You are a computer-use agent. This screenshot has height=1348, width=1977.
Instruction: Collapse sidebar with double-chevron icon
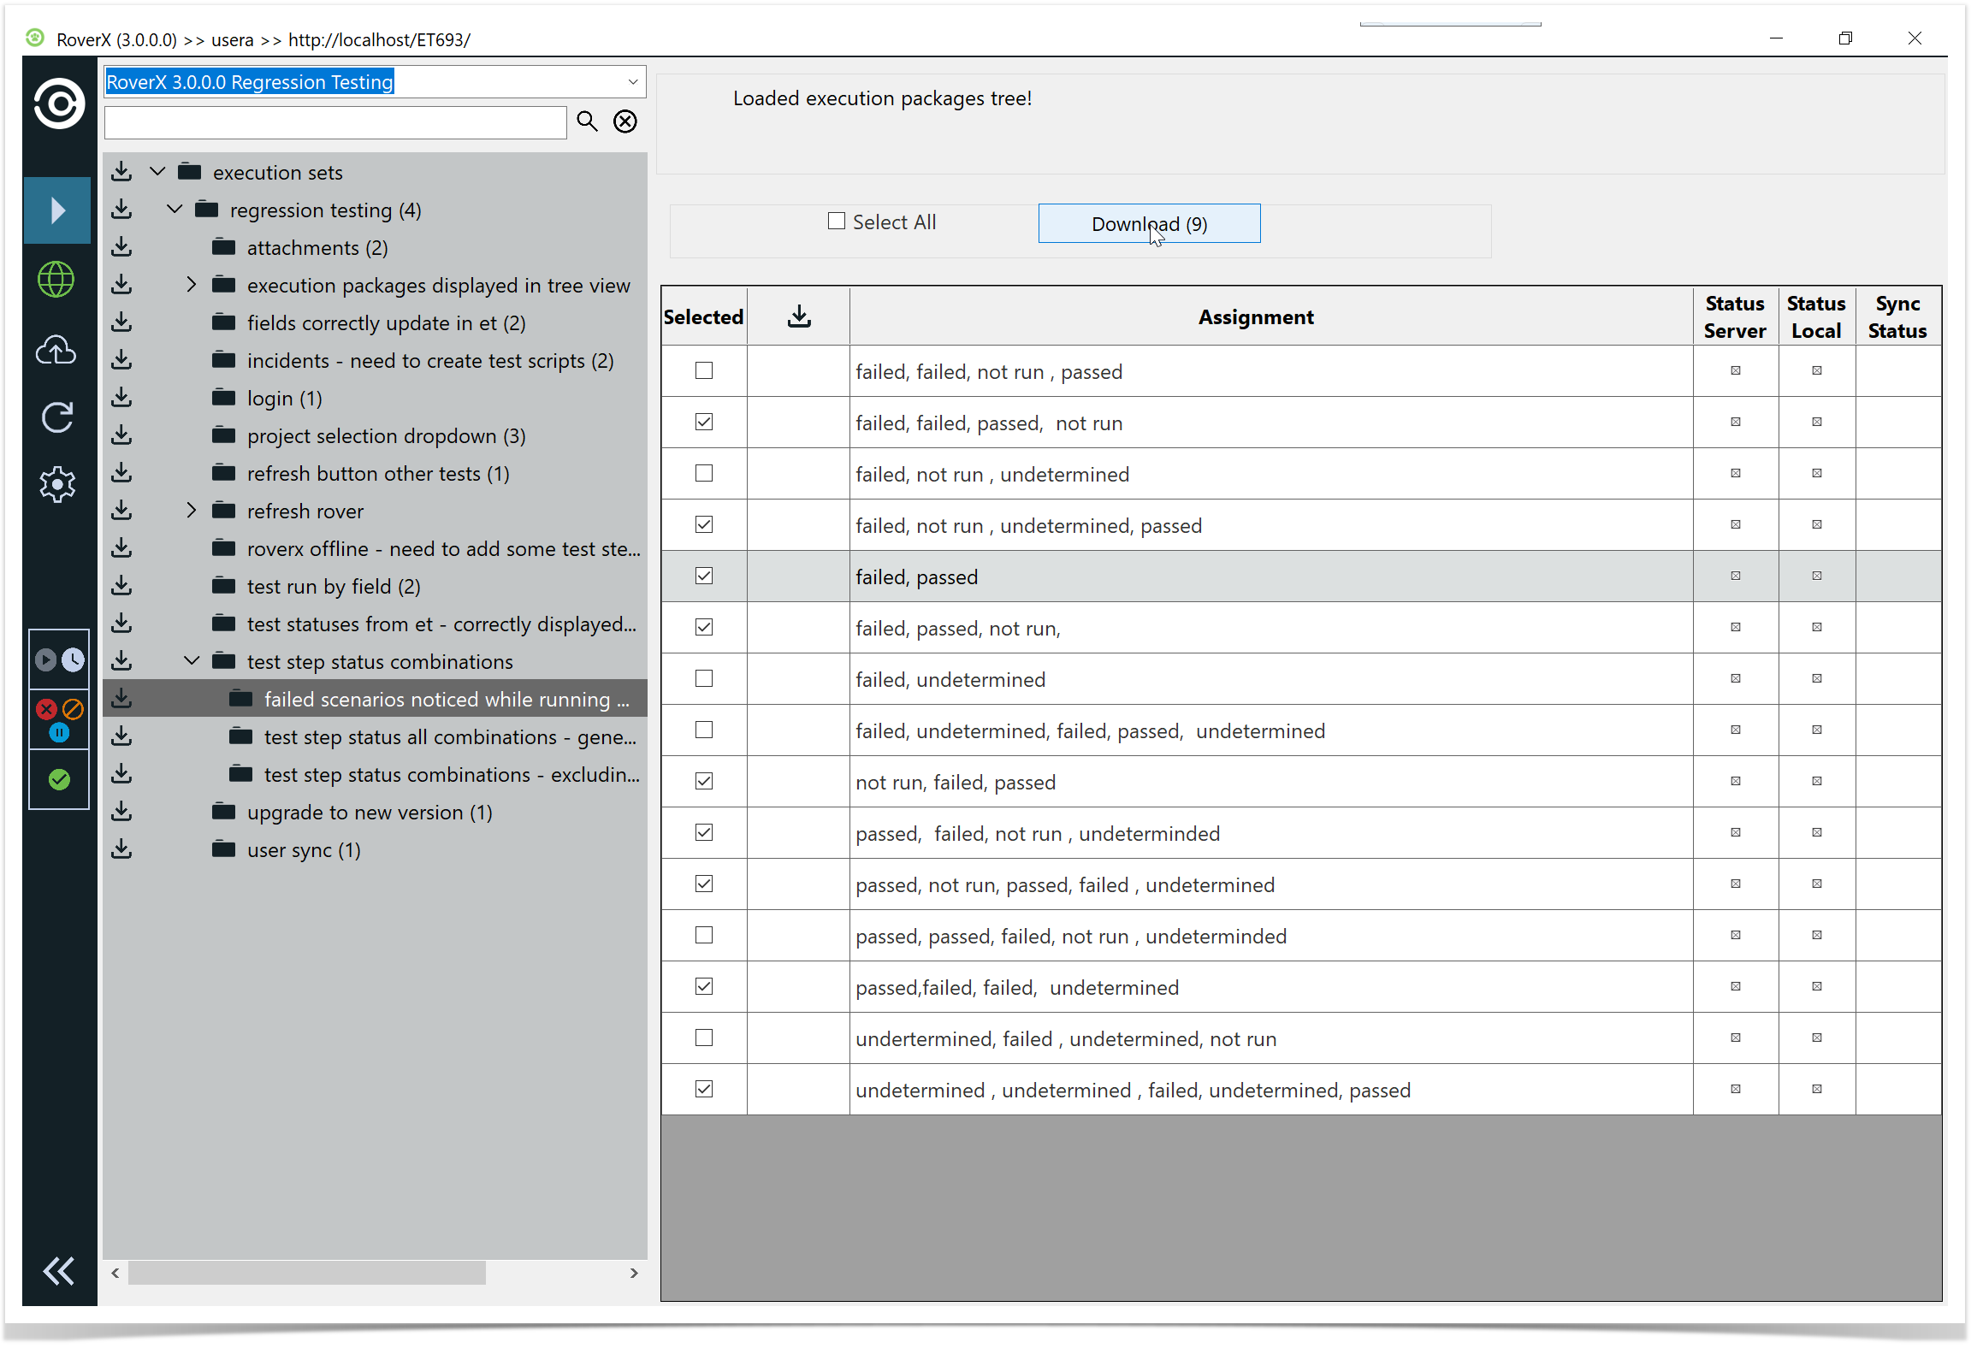(x=58, y=1271)
